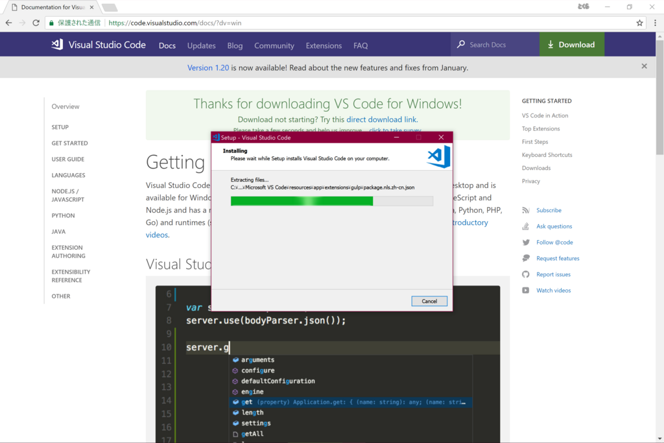Click the Request features speech bubble icon
The width and height of the screenshot is (664, 443).
(525, 258)
